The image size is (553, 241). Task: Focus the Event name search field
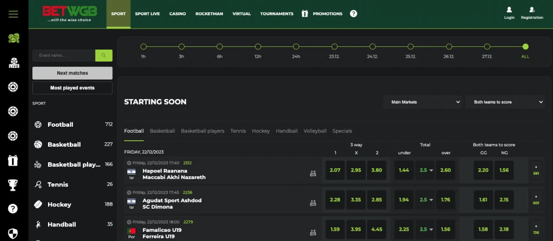(64, 56)
